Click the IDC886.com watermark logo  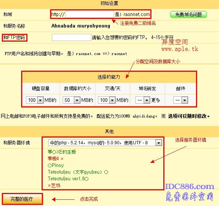coord(190,187)
